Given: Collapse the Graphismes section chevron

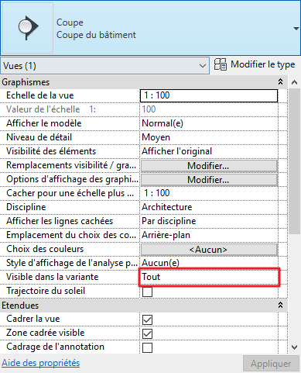Looking at the screenshot, I should (280, 82).
